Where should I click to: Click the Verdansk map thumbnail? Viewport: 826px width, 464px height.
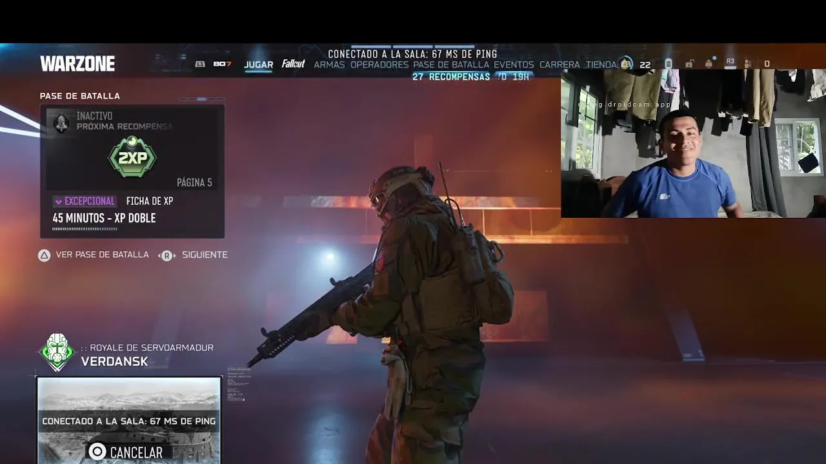[129, 421]
